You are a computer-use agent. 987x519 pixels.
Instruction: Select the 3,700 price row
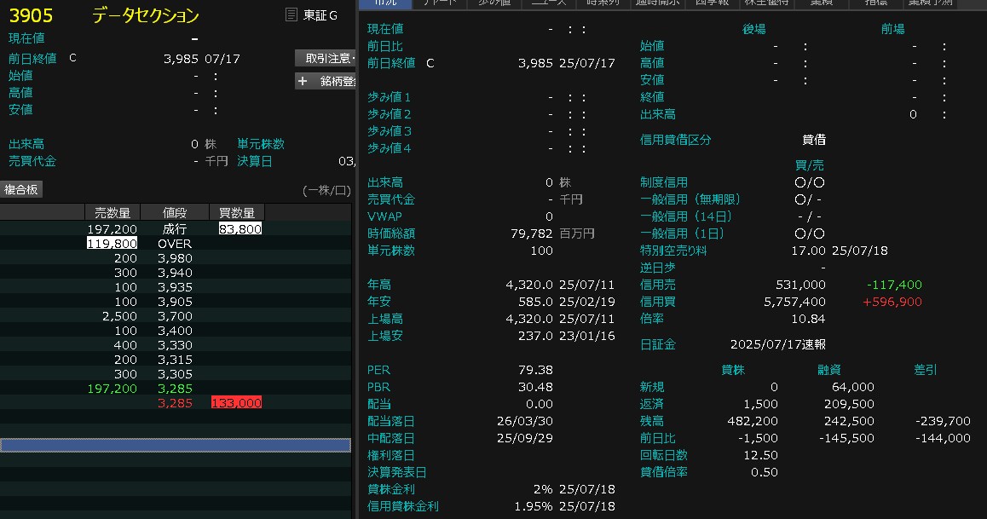176,316
